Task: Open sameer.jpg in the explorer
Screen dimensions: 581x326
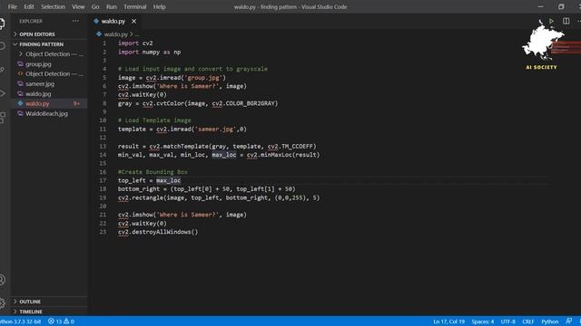Action: tap(40, 84)
